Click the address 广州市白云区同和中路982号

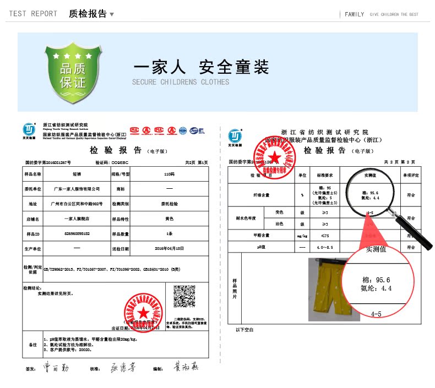click(77, 204)
